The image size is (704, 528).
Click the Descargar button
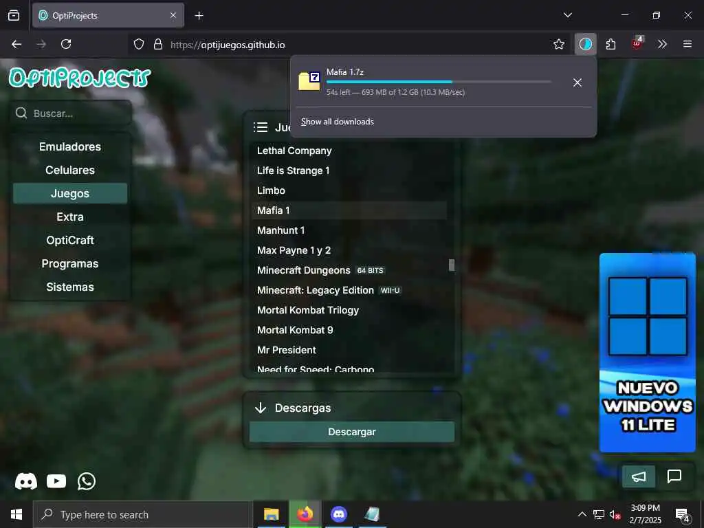click(x=352, y=432)
